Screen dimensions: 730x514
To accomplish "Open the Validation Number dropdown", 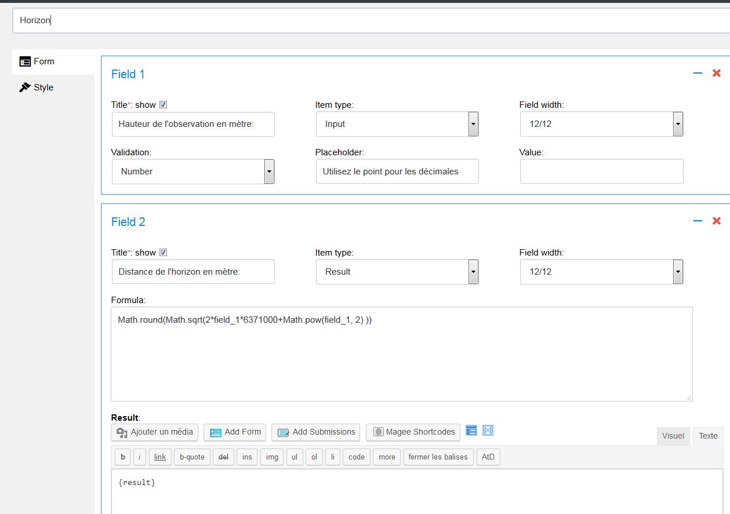I will tap(193, 172).
